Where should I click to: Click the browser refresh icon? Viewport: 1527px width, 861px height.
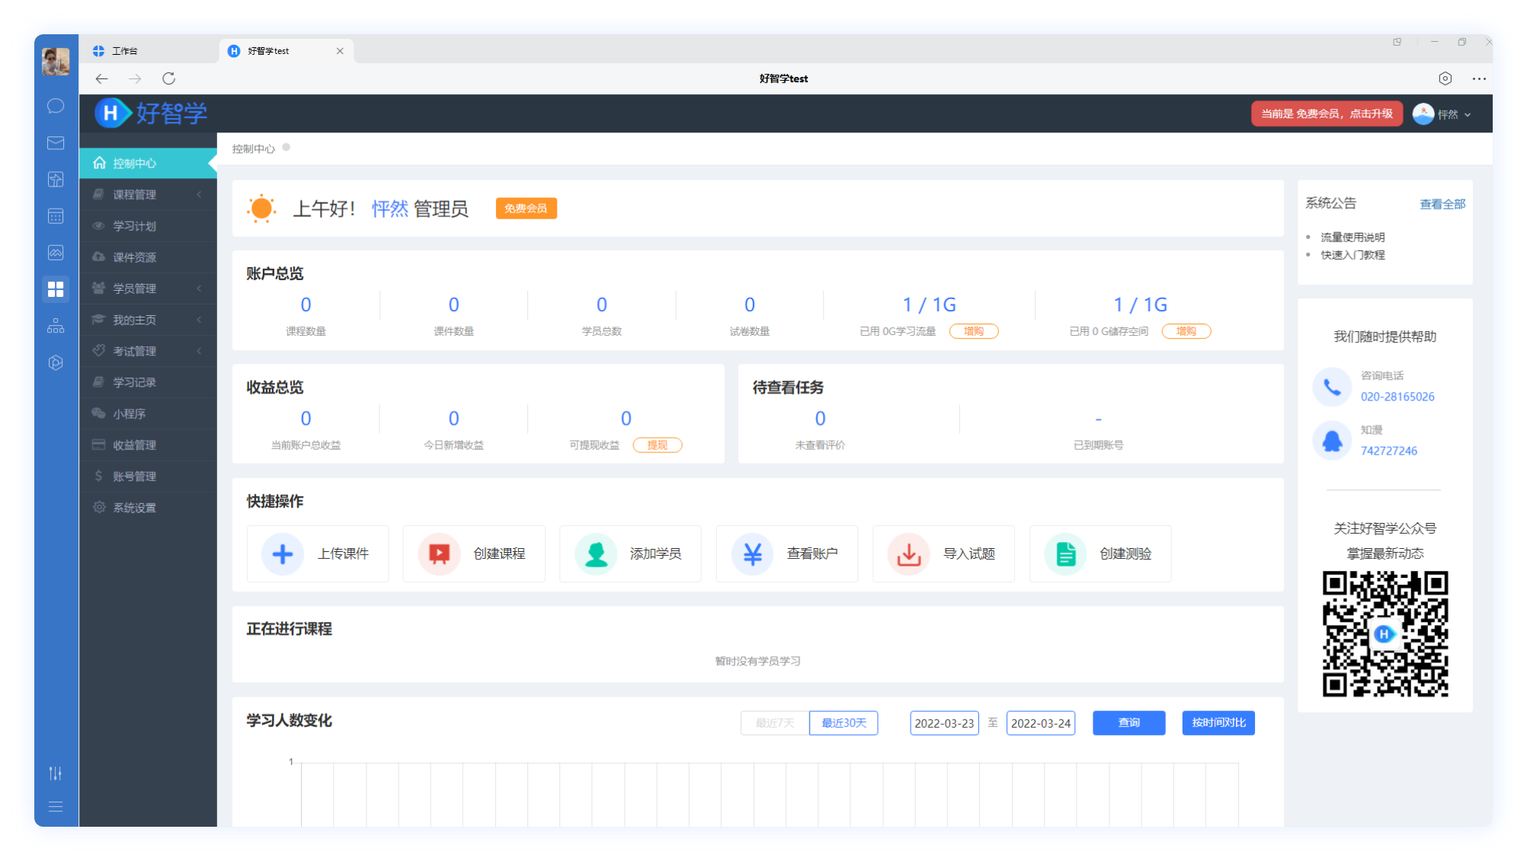(169, 78)
